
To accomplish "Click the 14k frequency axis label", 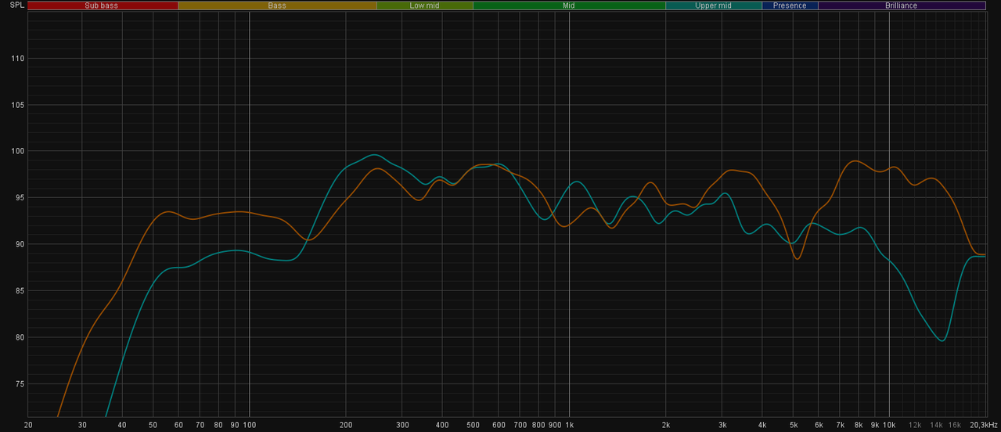I will [936, 425].
